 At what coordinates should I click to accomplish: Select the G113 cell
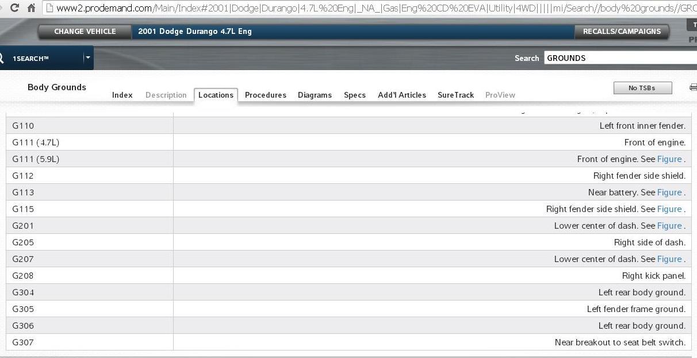coord(90,193)
